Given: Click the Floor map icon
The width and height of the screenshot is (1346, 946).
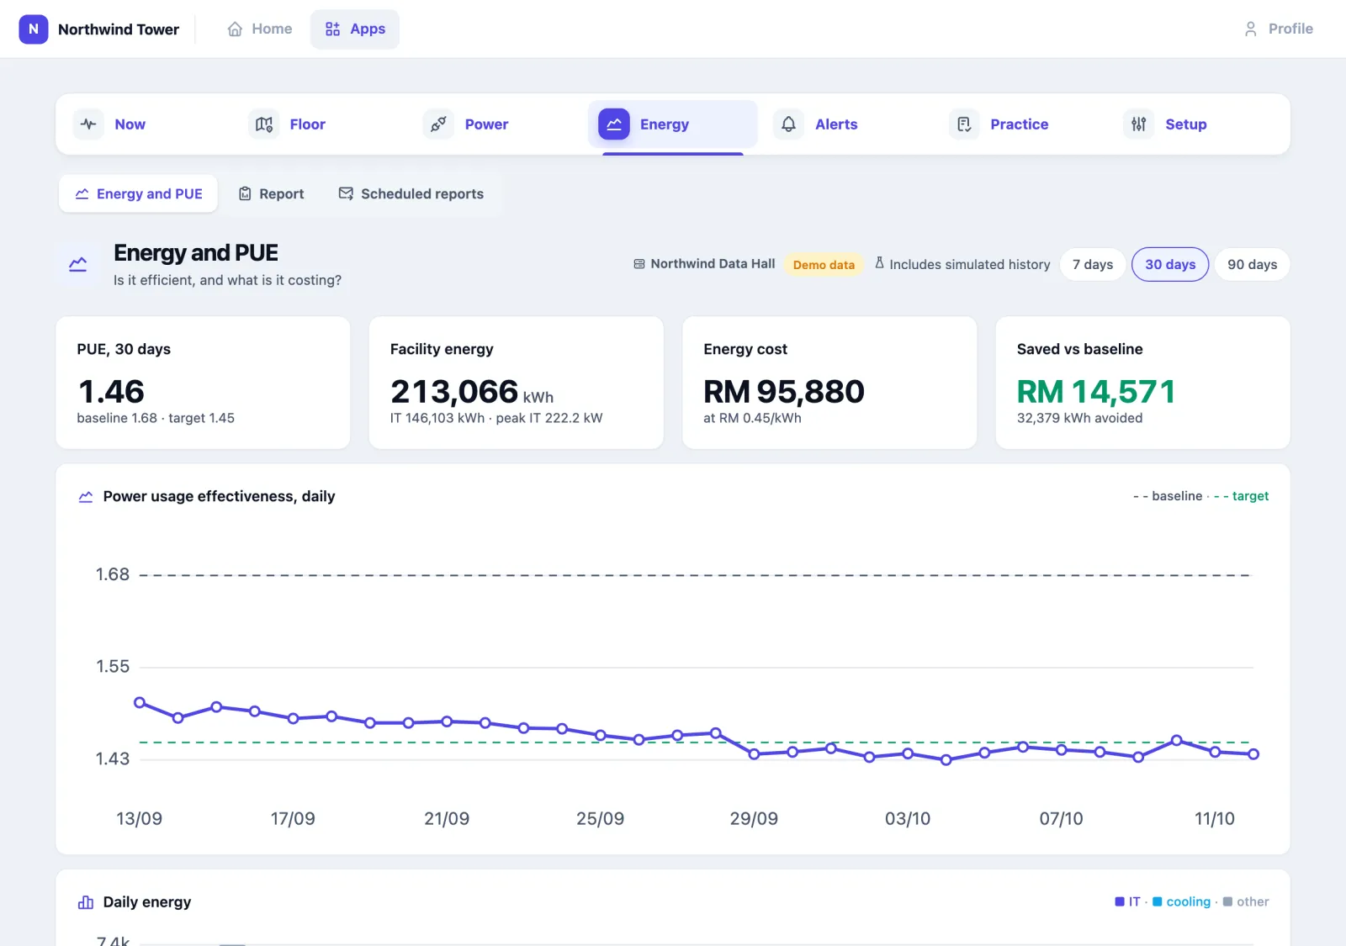Looking at the screenshot, I should pyautogui.click(x=264, y=124).
